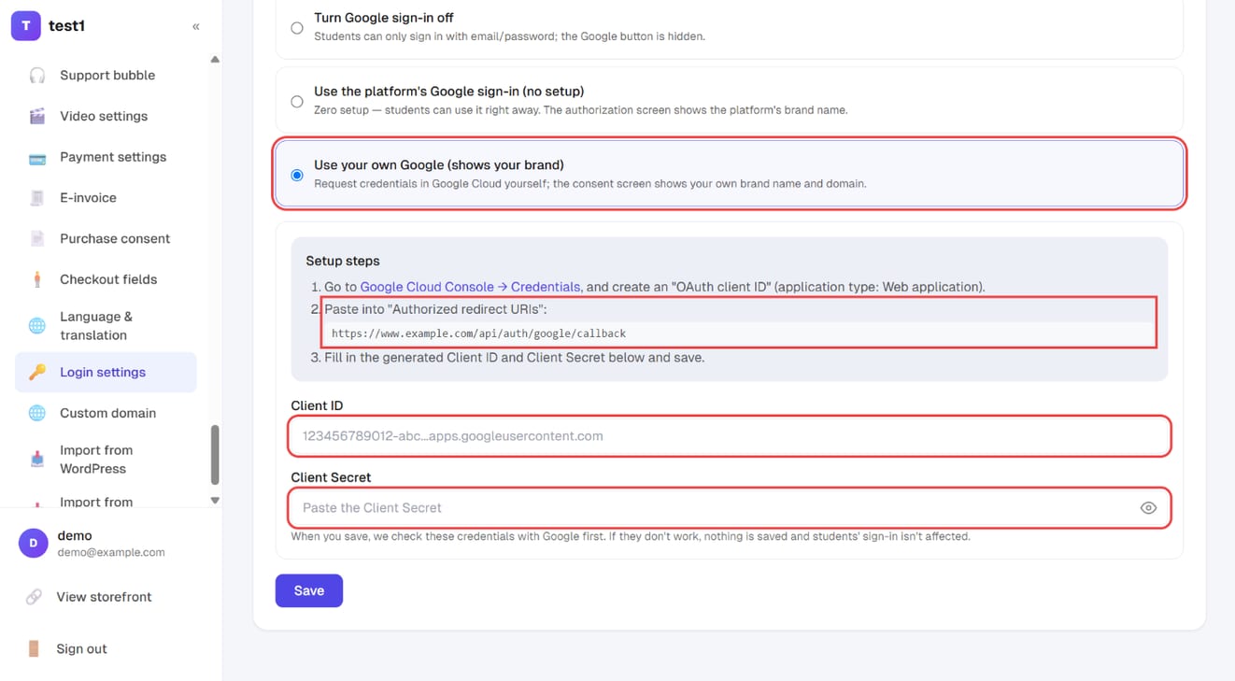Click the link icon beside View storefront
Screen dimensions: 1235x681
tap(34, 597)
